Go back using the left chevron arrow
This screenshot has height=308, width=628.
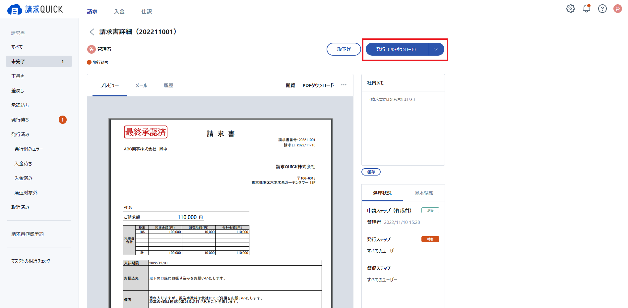click(x=92, y=32)
